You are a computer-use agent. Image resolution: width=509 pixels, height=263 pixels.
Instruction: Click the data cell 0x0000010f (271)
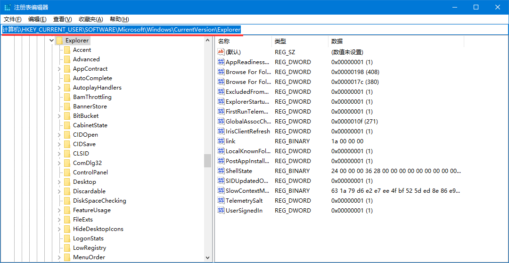click(x=354, y=122)
